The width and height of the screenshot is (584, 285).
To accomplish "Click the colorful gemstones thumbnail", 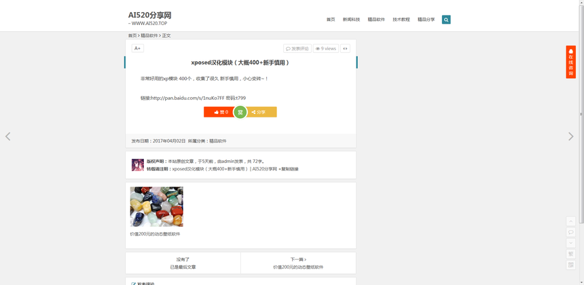I will click(x=156, y=206).
